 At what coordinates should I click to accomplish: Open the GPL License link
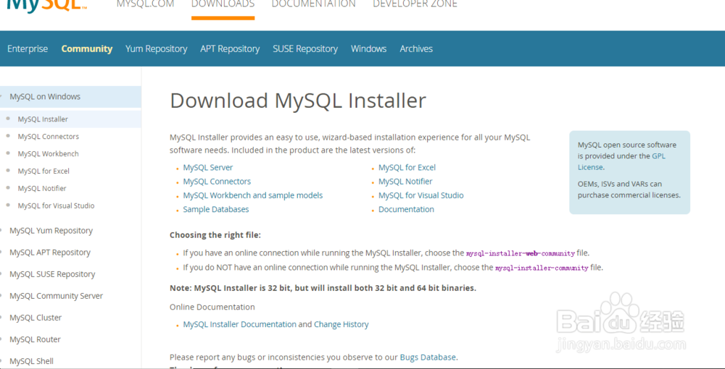pyautogui.click(x=658, y=156)
